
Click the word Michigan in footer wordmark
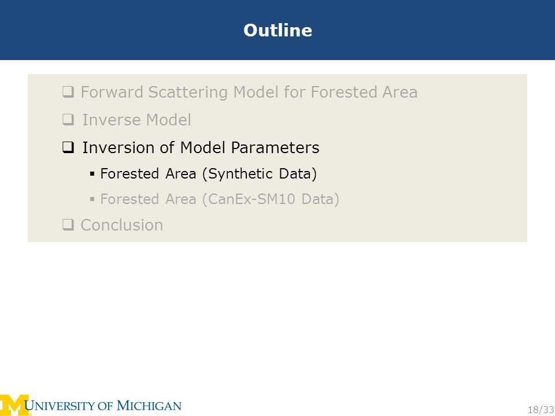click(149, 406)
